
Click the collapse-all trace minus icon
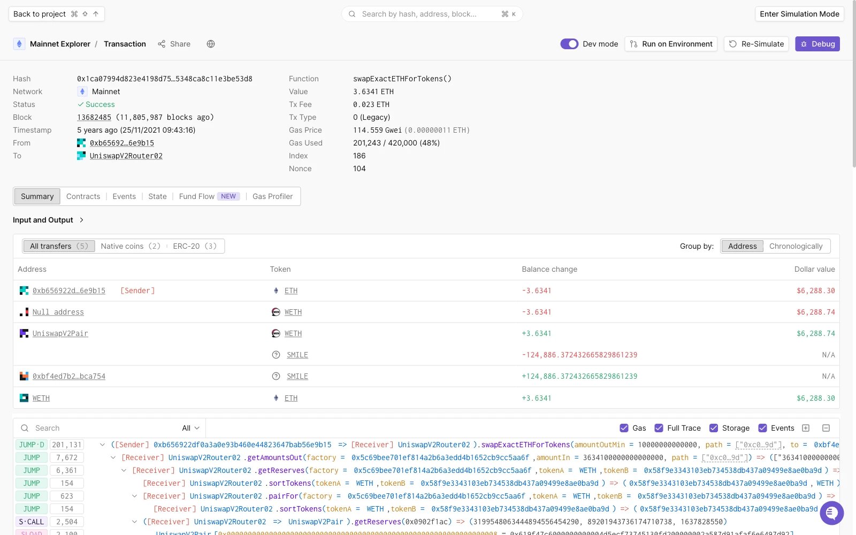826,428
